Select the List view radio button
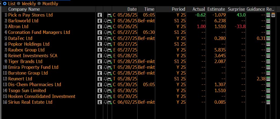The width and height of the screenshot is (280, 119). [x=5, y=3]
